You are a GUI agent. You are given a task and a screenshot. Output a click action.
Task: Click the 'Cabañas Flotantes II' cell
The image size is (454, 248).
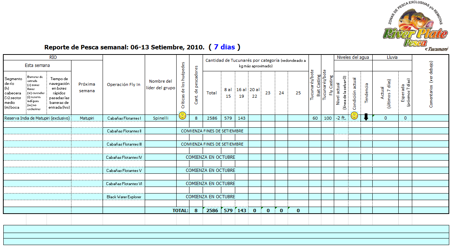[124, 131]
